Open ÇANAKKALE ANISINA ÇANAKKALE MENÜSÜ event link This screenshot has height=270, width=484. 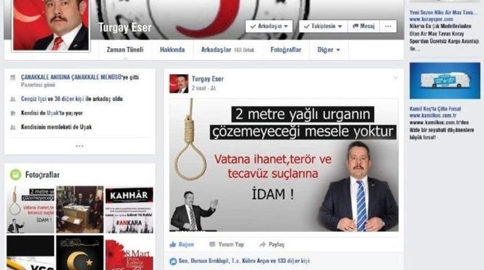pos(71,77)
